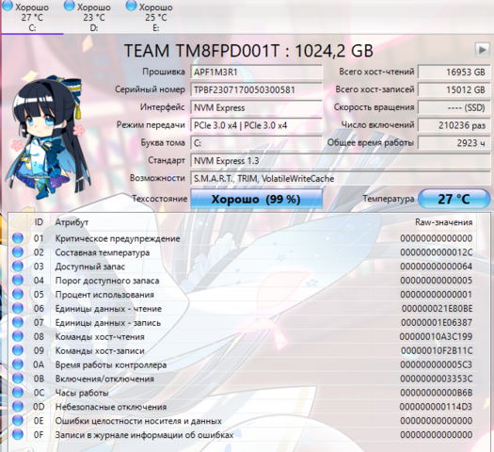This screenshot has height=452, width=494.
Task: Click the Атрибут column header
Action: [x=72, y=222]
